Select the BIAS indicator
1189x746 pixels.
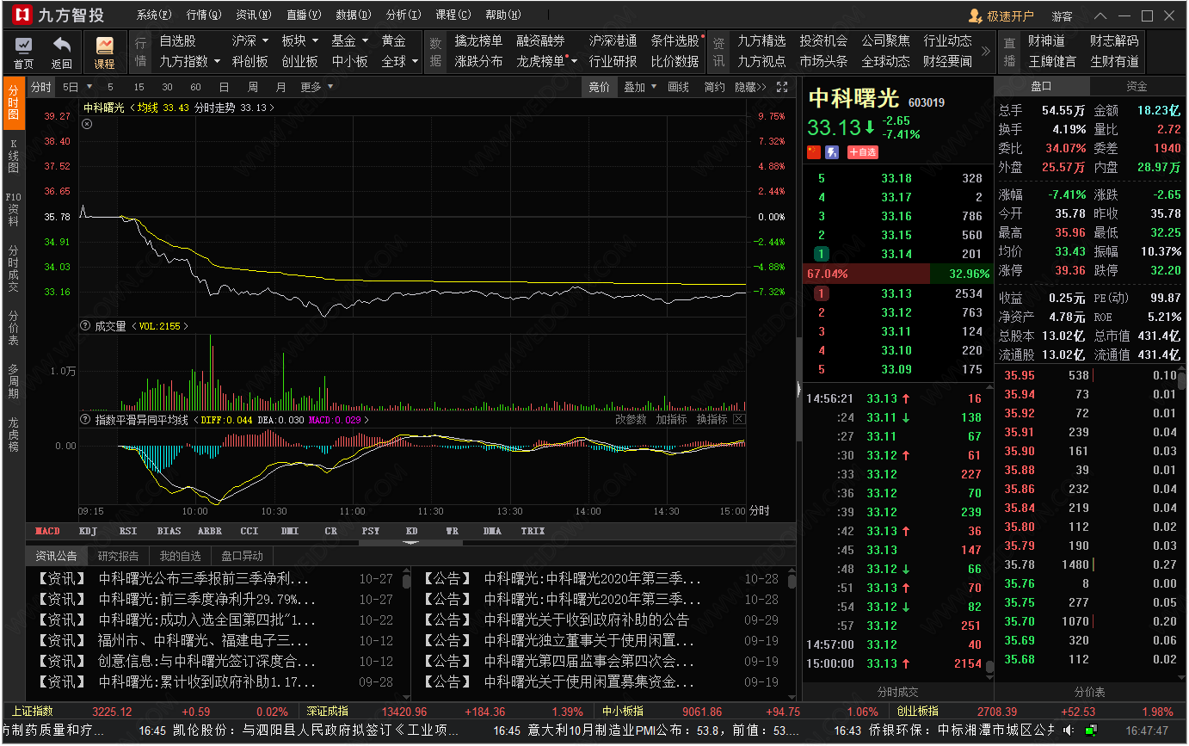(169, 531)
